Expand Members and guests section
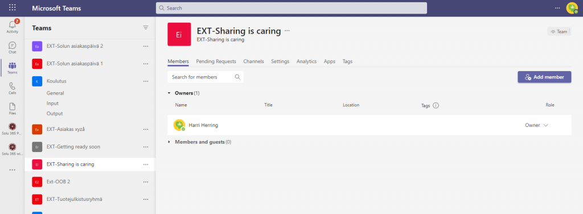Image resolution: width=583 pixels, height=214 pixels. [x=169, y=142]
